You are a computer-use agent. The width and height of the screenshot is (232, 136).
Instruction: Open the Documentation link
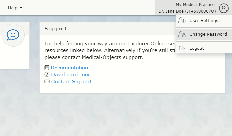click(69, 68)
